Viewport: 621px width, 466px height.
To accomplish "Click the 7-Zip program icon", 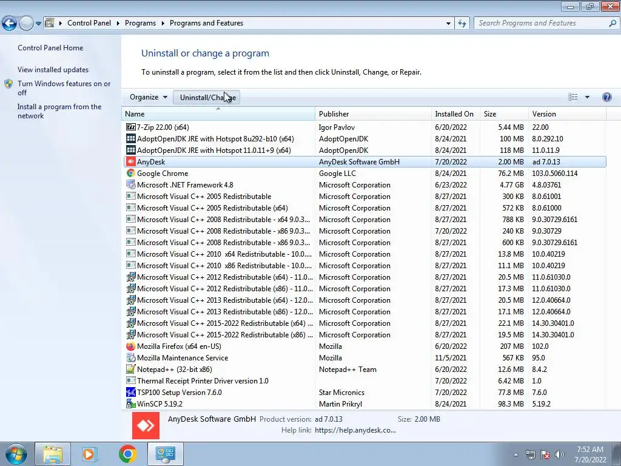I will click(131, 127).
